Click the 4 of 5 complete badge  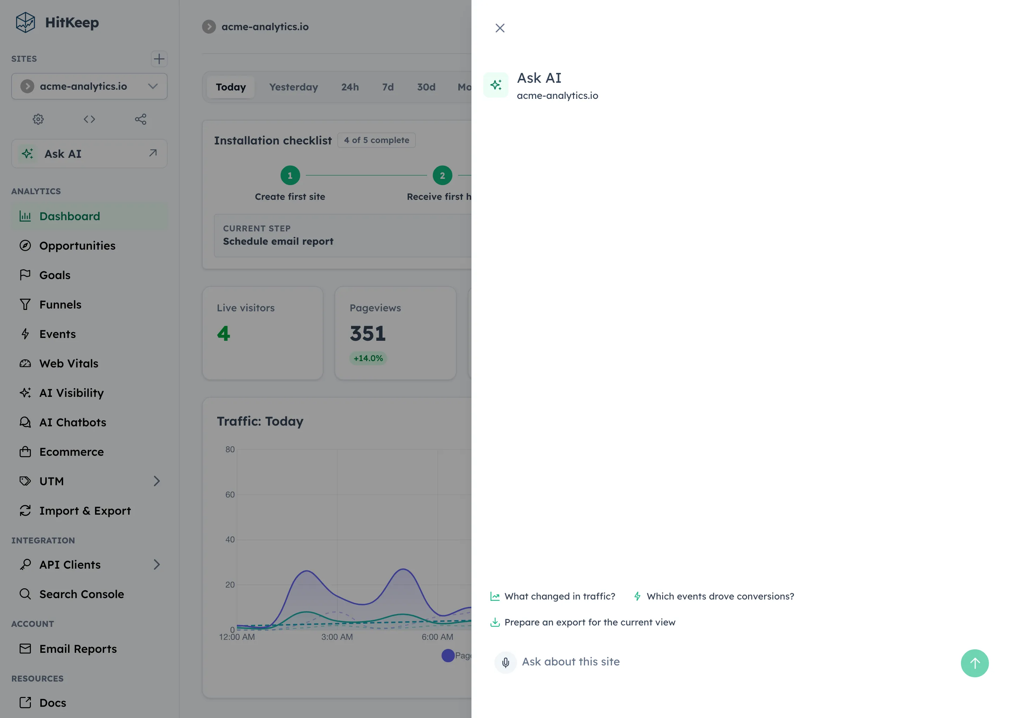coord(376,140)
